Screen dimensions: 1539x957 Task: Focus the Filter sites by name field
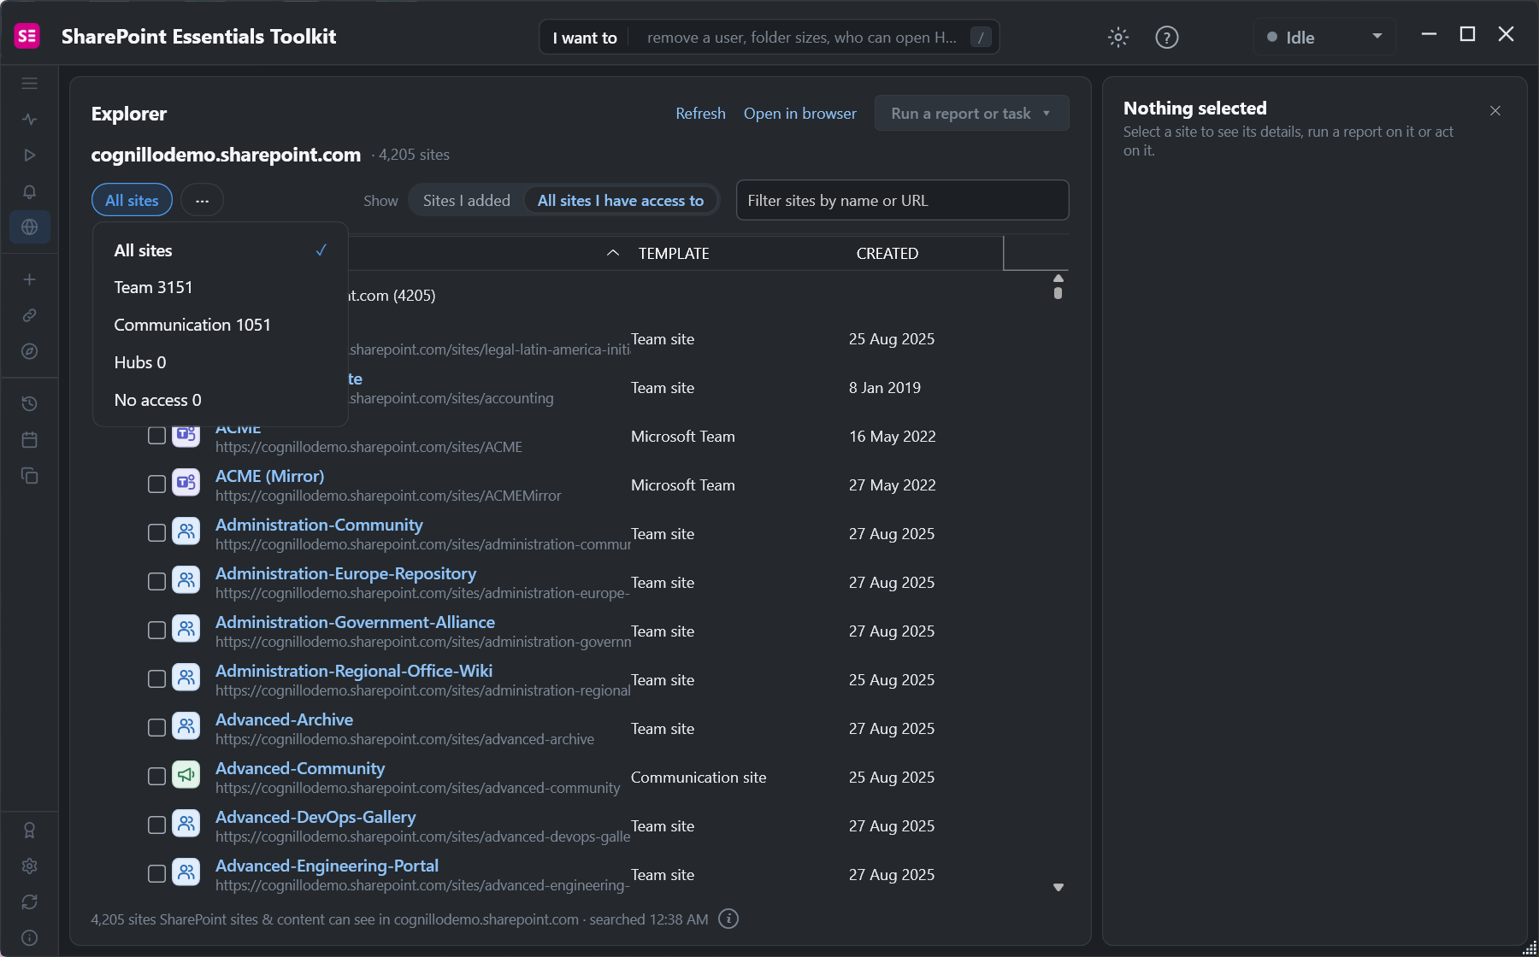(x=902, y=200)
